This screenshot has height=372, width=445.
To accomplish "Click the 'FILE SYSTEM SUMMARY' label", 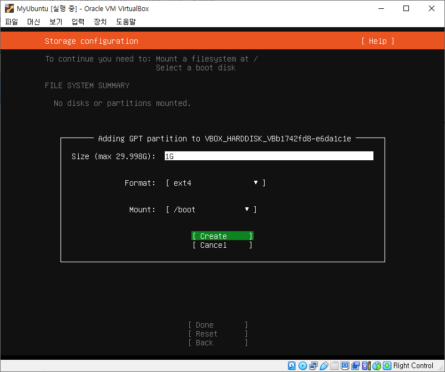I will tap(87, 85).
